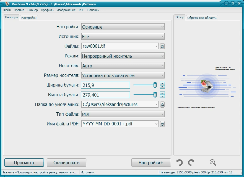Minimize the VueScan window
Image resolution: width=244 pixels, height=177 pixels.
pos(226,4)
